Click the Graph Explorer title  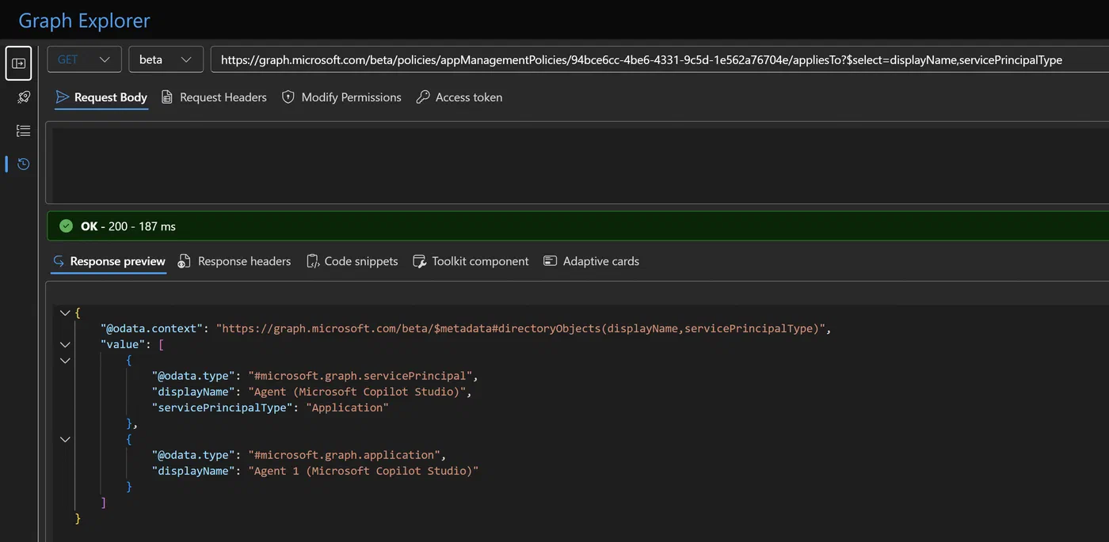(84, 21)
